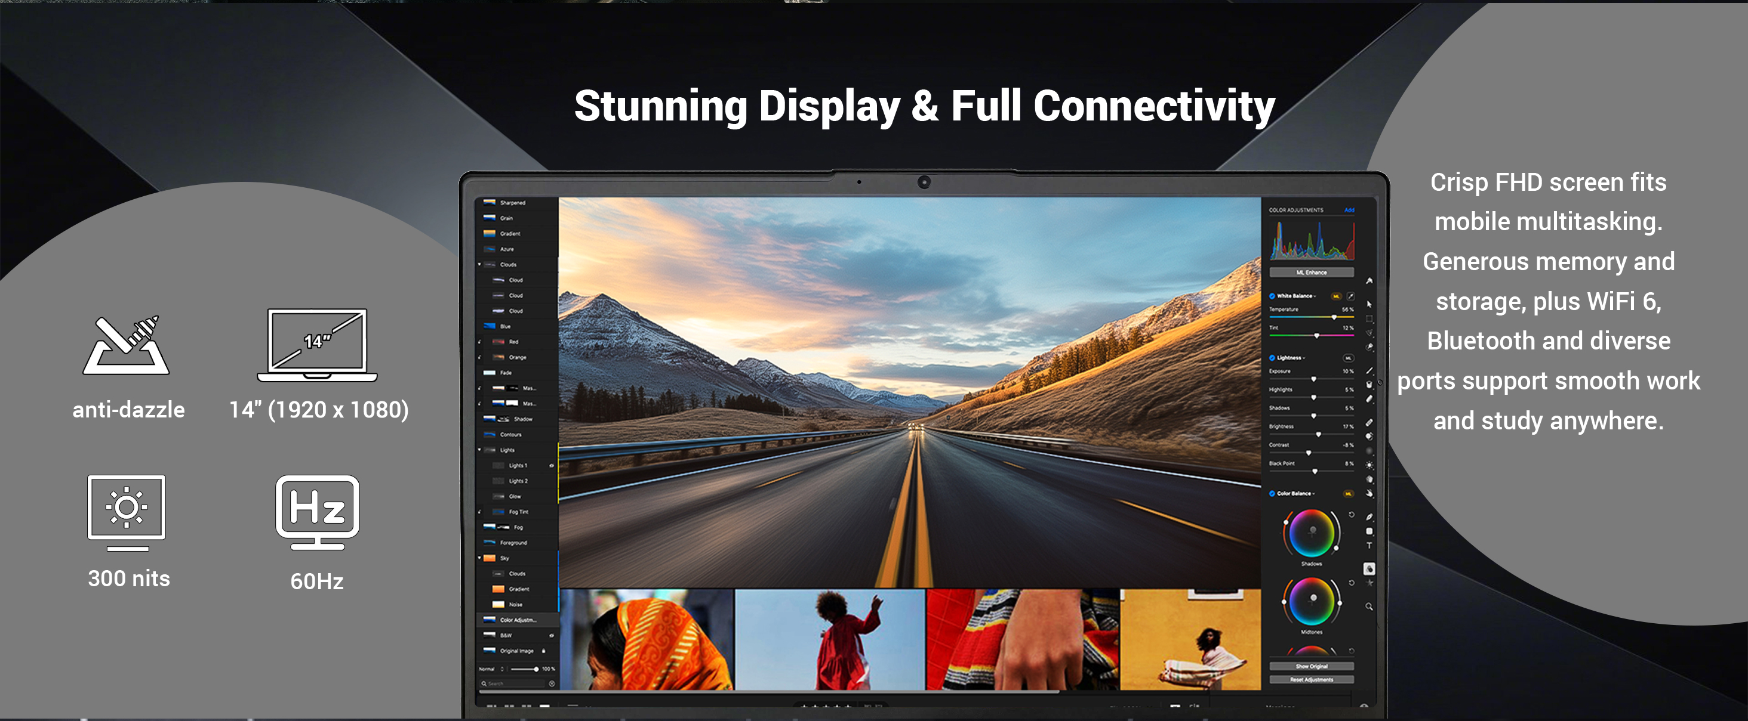Click the Hz refresh rate monitor icon

(318, 513)
